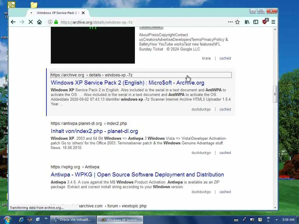Click the 3:59 AM clock

(288, 220)
